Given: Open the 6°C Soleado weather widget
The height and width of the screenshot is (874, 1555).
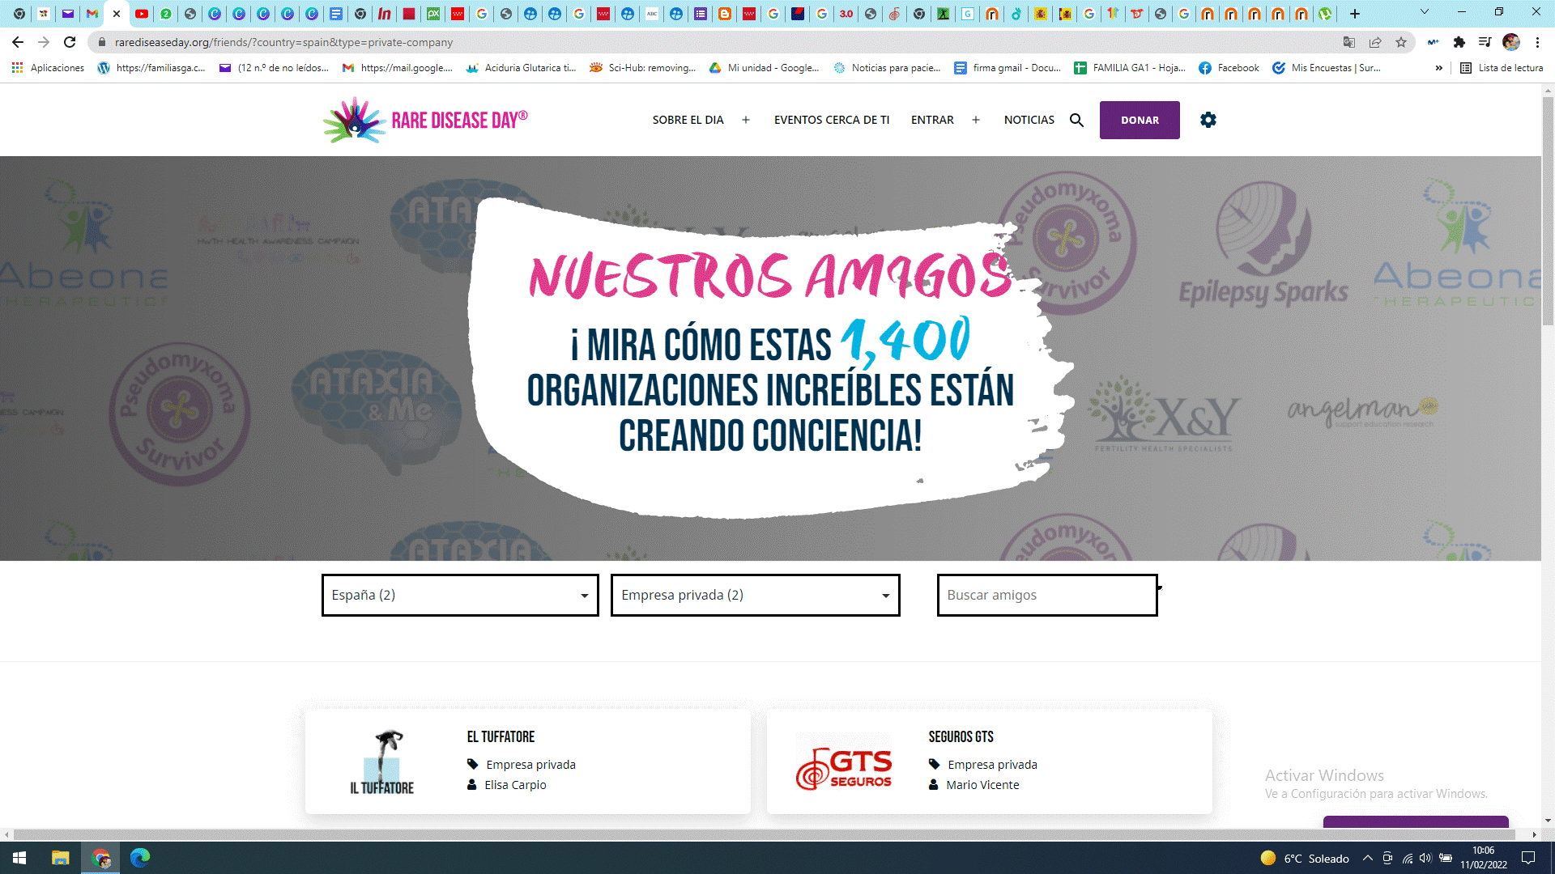Looking at the screenshot, I should point(1305,858).
